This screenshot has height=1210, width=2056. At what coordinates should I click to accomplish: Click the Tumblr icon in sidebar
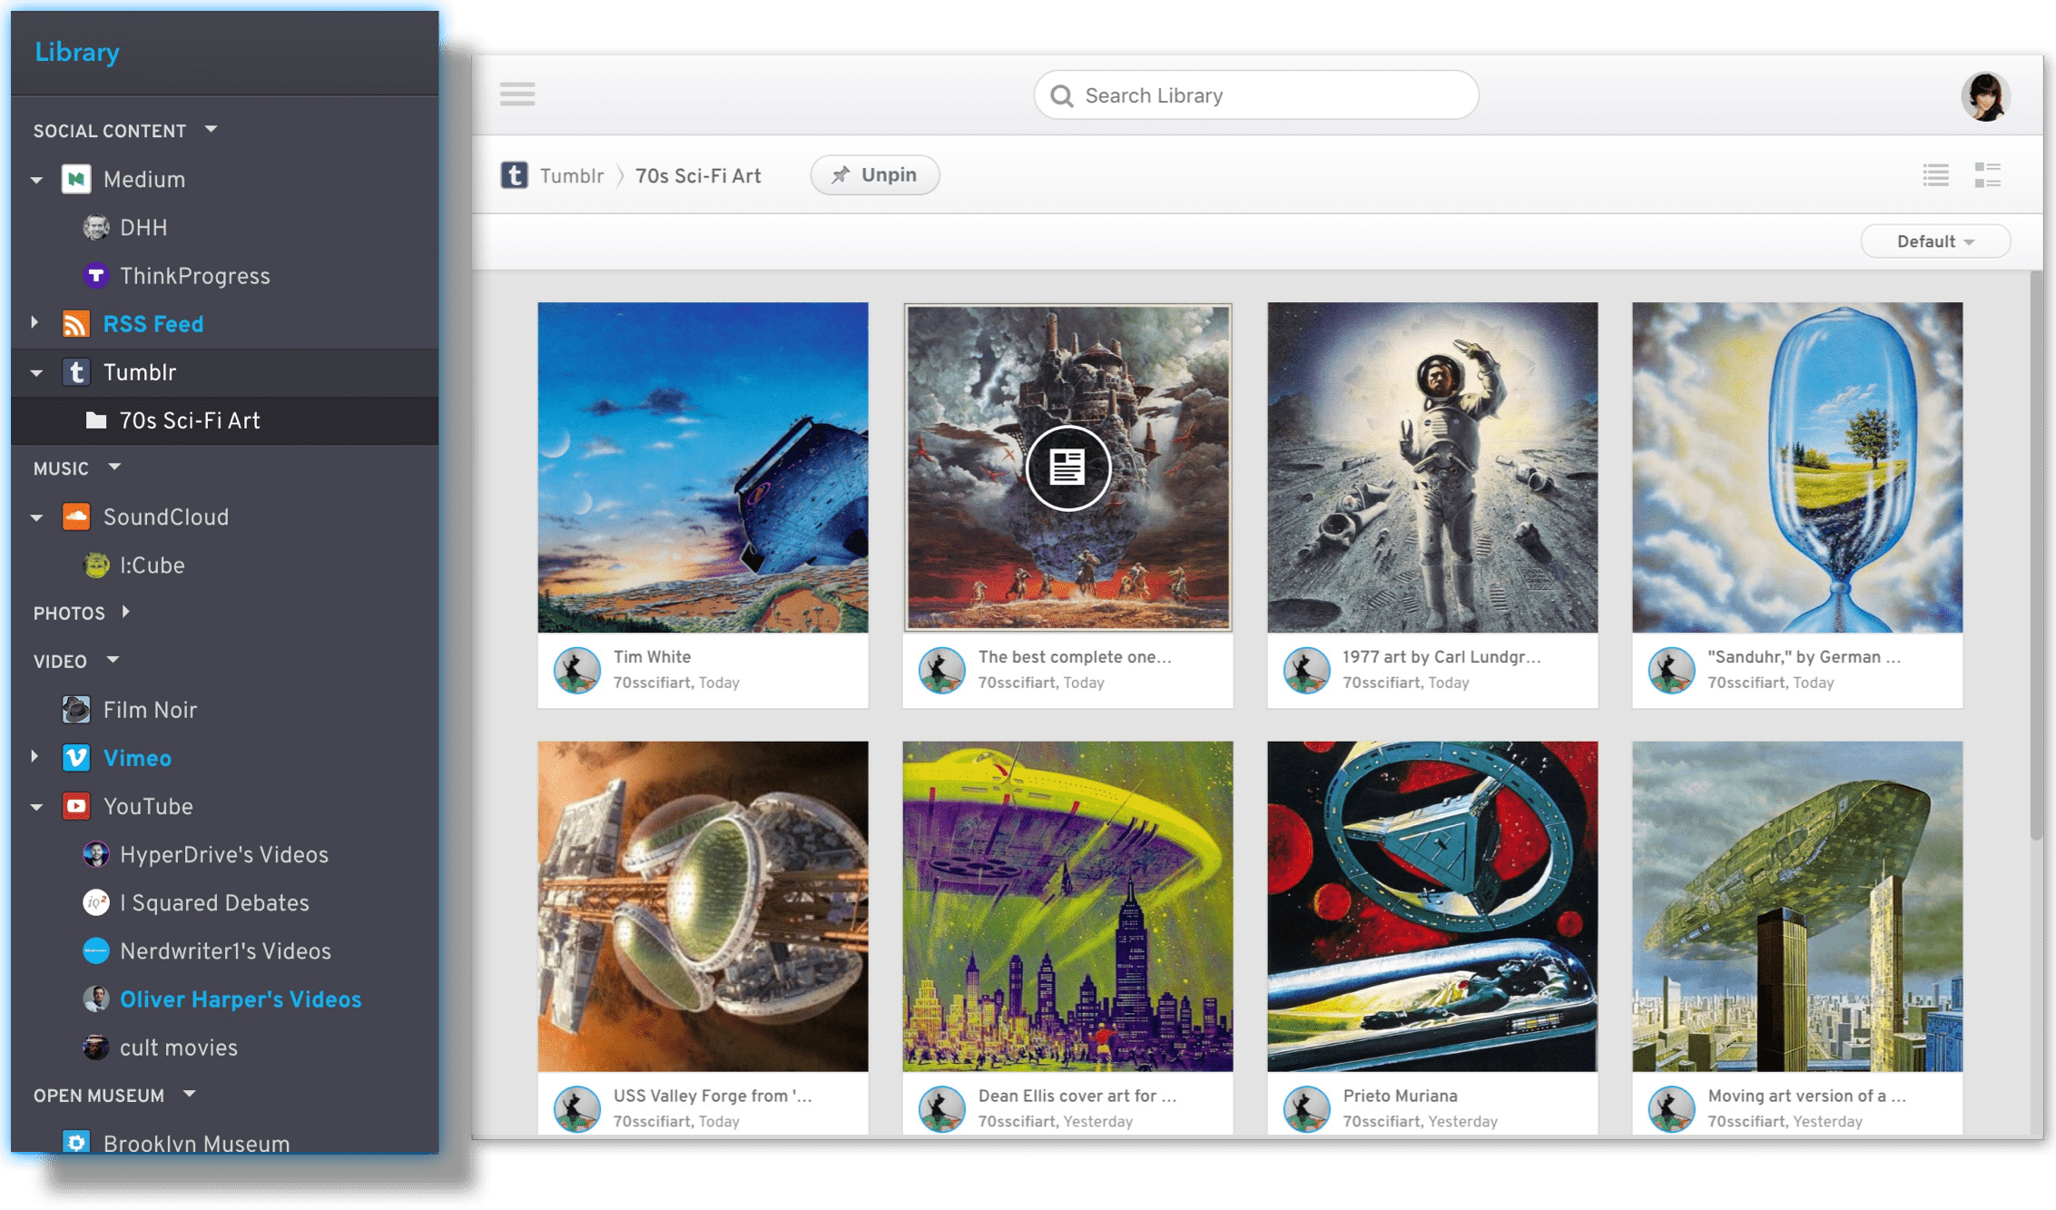coord(76,372)
